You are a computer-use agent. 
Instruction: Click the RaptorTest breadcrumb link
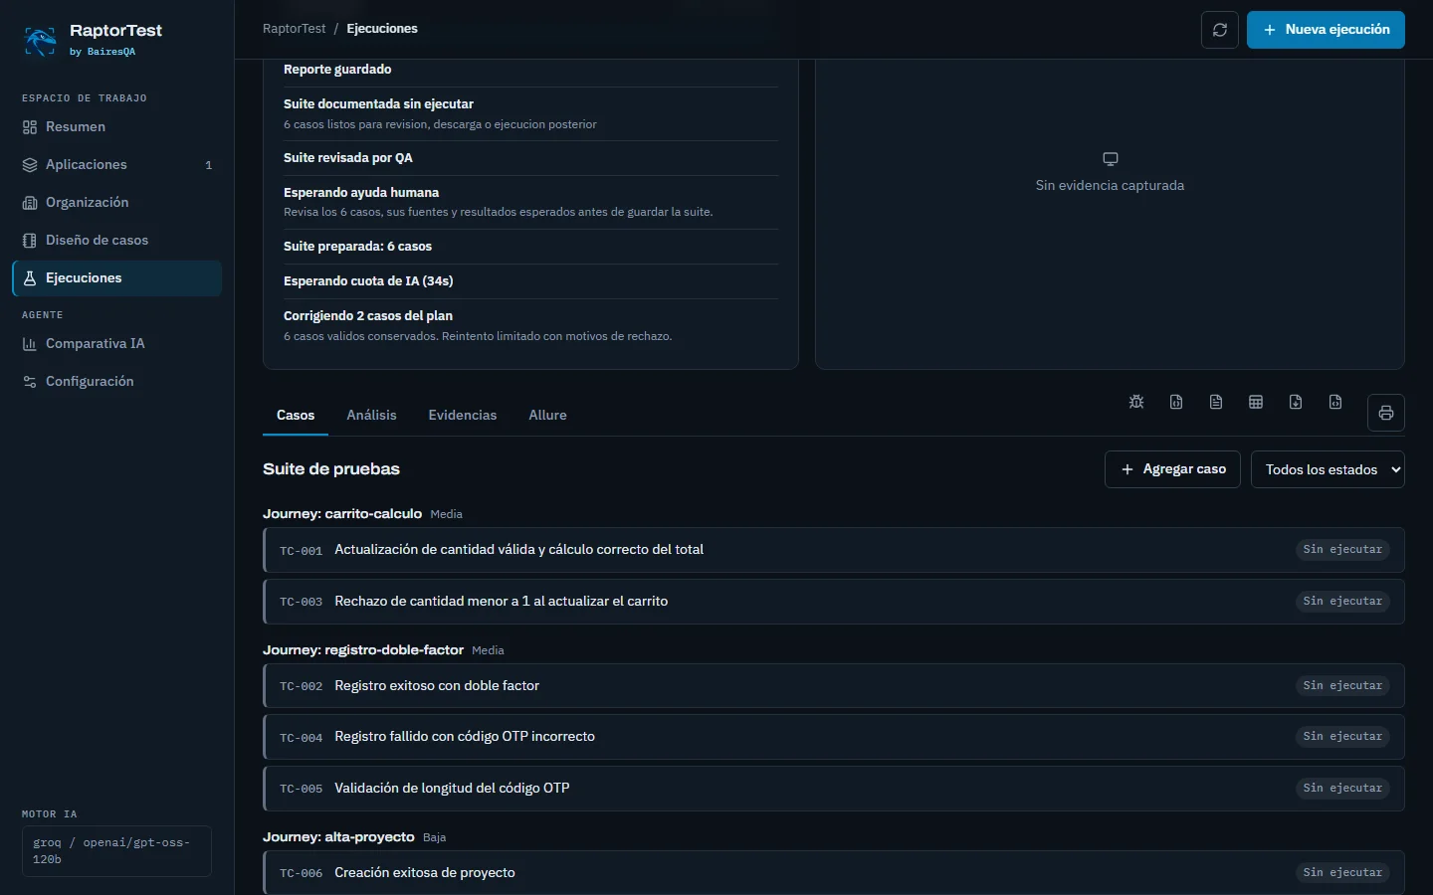[x=294, y=29]
